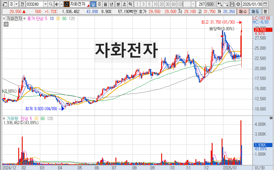Image resolution: width=274 pixels, height=170 pixels.
Task: Select interval 10 button
Action: coord(155,4)
